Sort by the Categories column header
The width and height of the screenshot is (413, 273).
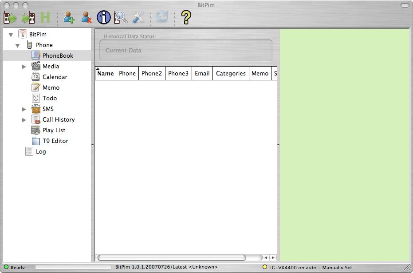[231, 73]
